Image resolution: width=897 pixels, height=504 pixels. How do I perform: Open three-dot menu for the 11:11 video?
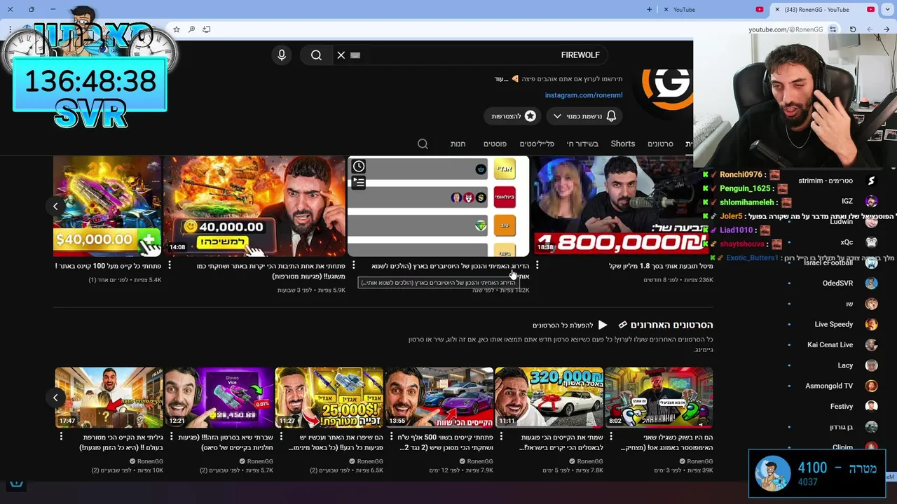pos(501,437)
